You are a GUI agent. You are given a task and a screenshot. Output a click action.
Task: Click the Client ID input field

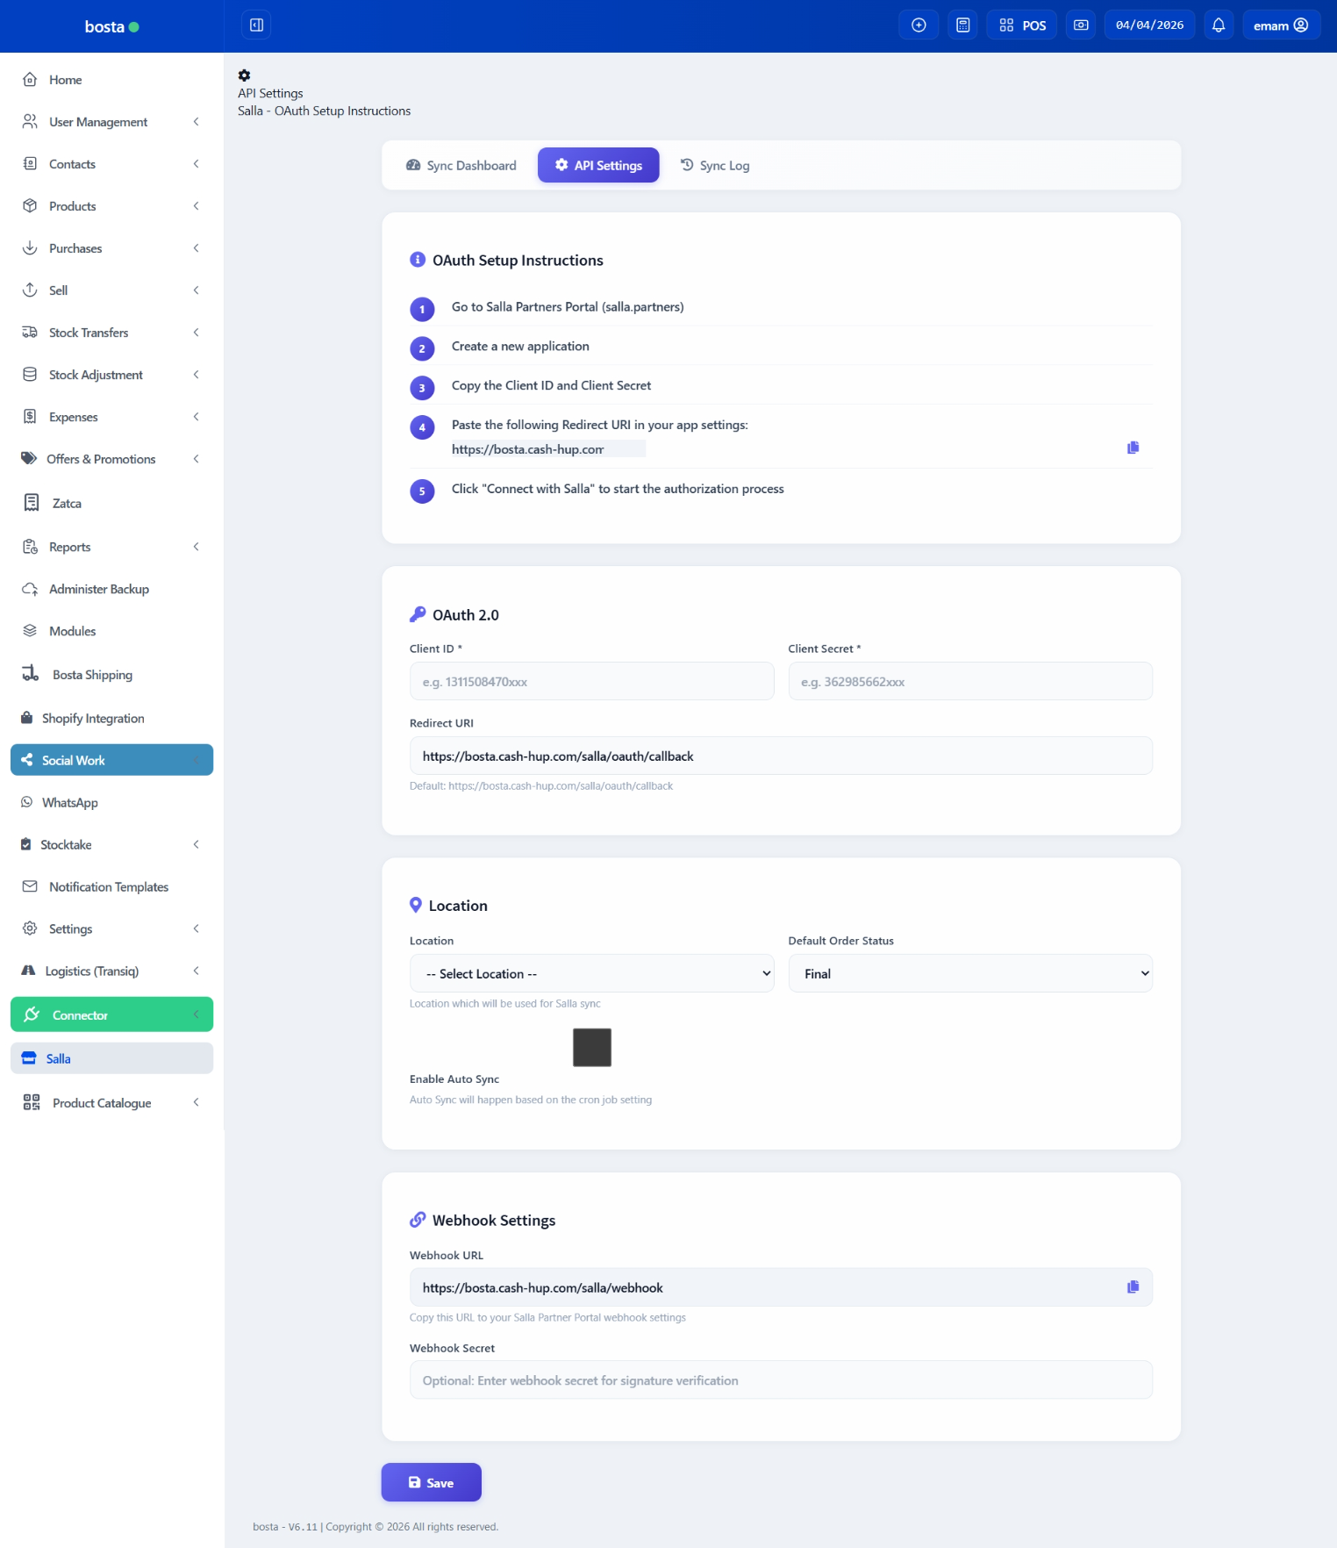591,682
